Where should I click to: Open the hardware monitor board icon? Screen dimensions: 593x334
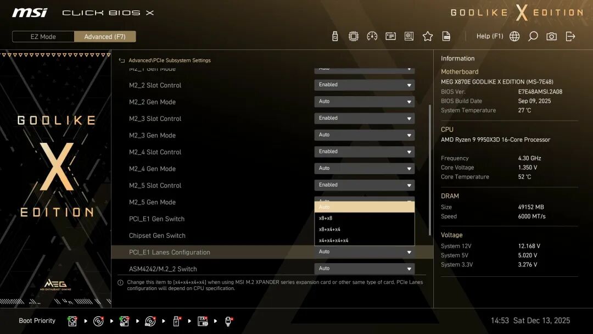[x=409, y=36]
